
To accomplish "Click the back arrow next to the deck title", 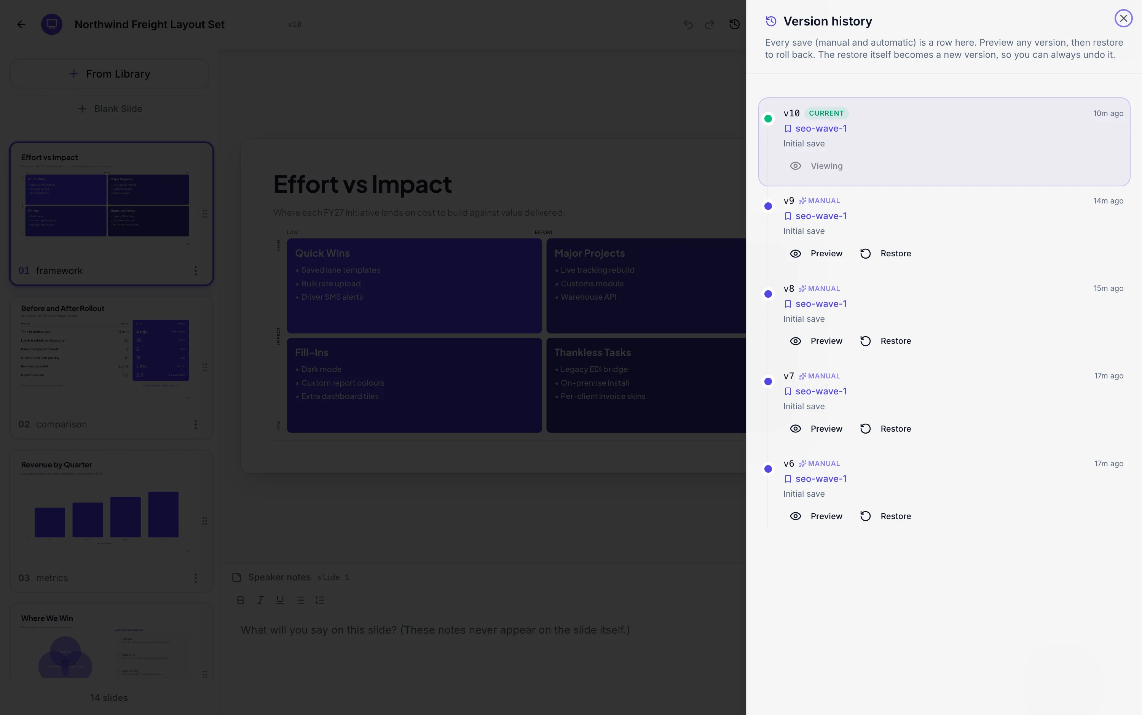I will tap(21, 24).
